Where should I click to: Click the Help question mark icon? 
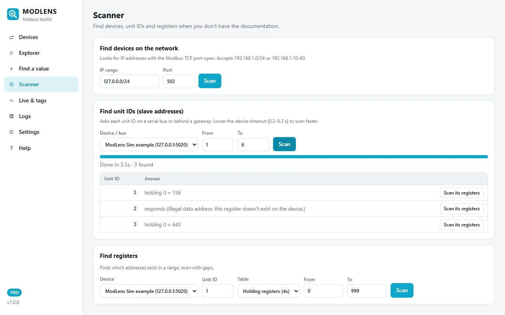pos(11,148)
